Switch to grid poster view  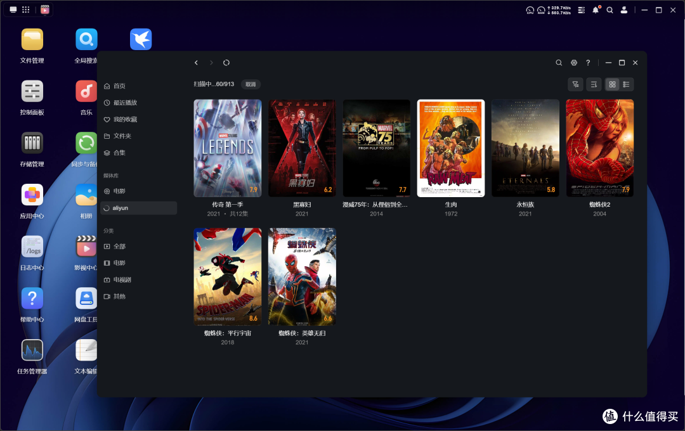coord(612,84)
